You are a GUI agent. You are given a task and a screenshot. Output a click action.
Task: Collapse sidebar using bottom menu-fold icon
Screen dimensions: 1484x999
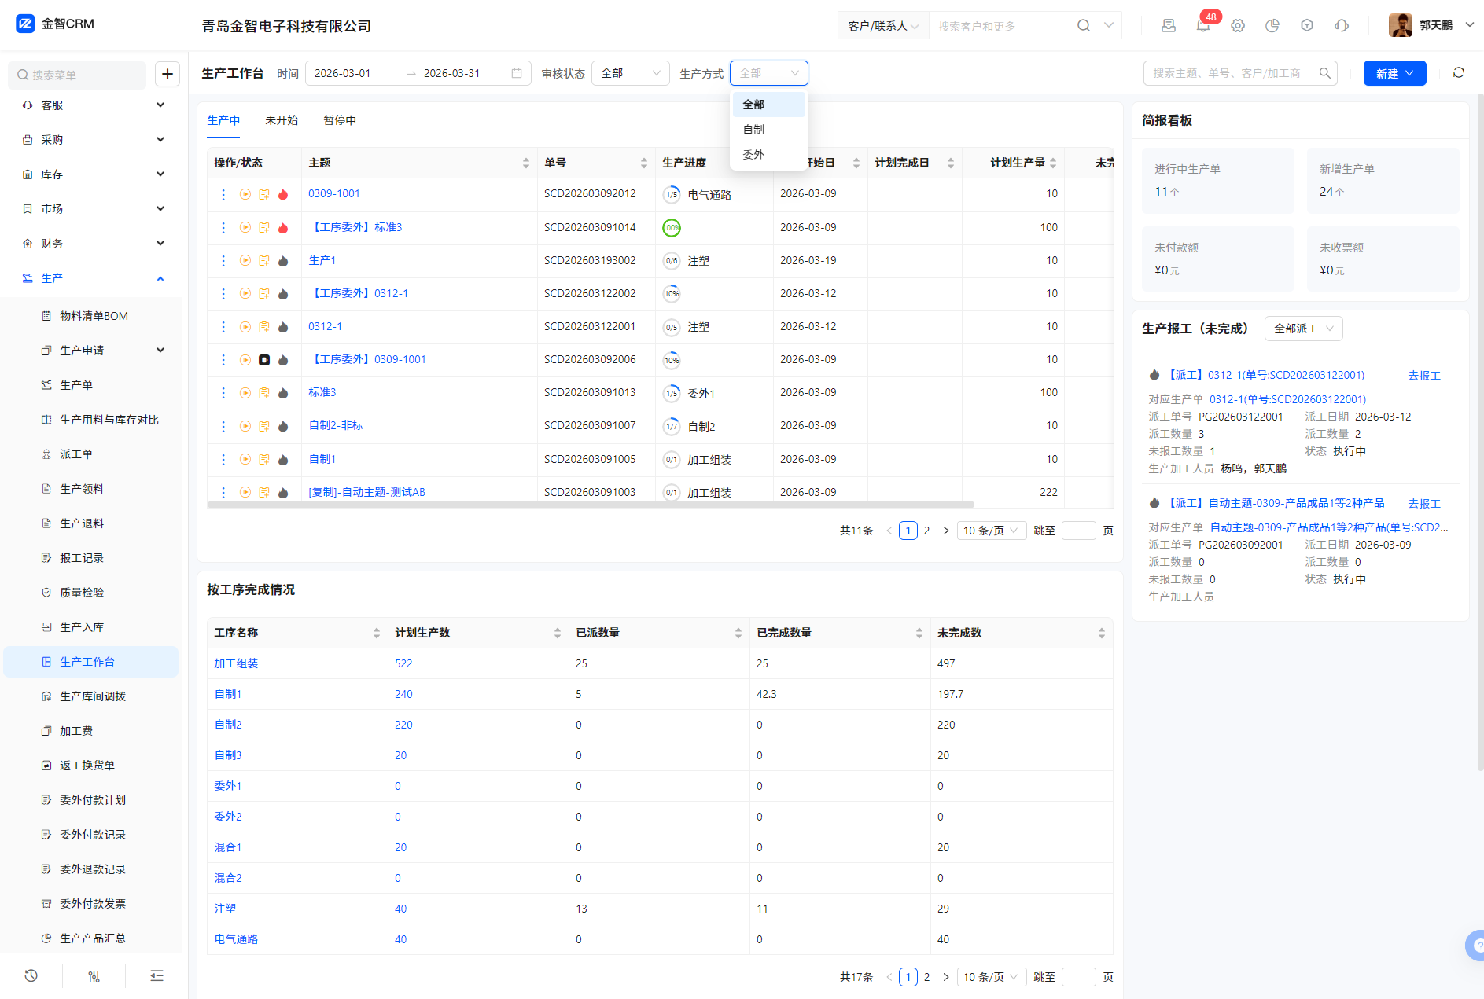tap(157, 975)
